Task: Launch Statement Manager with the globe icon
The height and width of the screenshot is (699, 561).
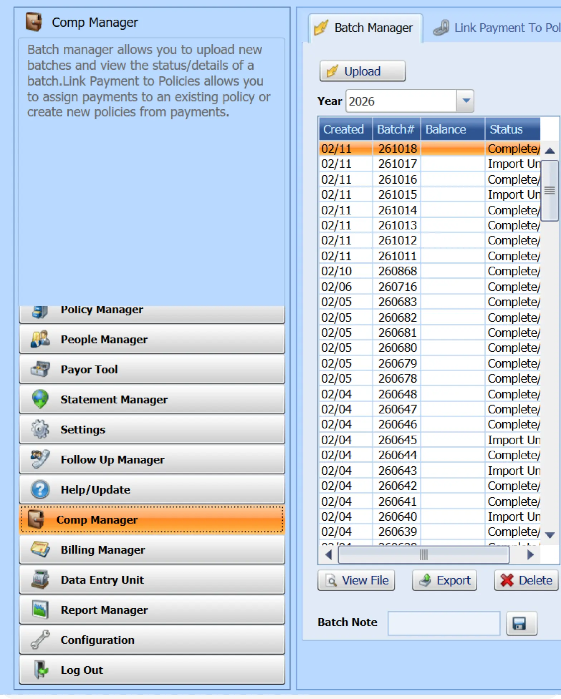Action: click(x=152, y=399)
